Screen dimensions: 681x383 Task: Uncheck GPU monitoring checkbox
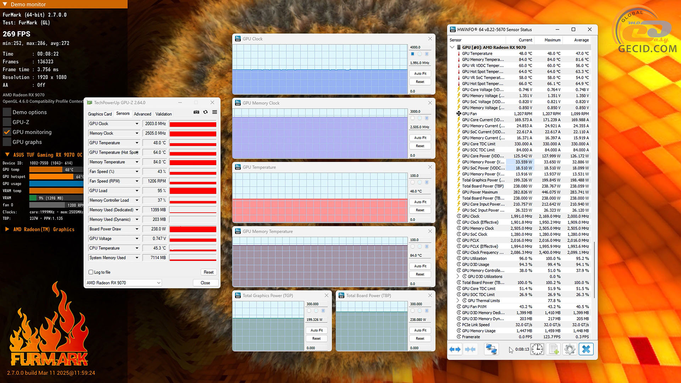(7, 132)
